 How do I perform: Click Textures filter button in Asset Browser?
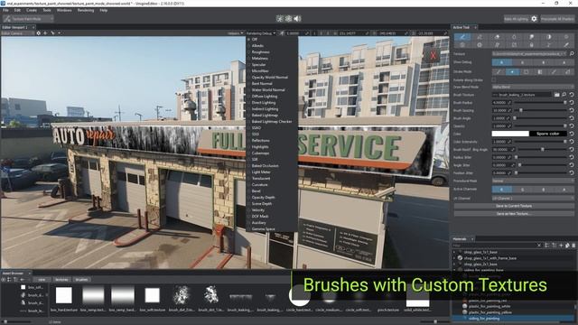tap(61, 280)
